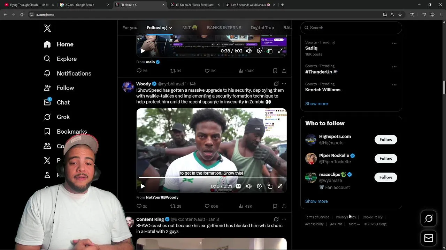Switch to BANK$ INTERN$ tab
The image size is (446, 250).
[x=224, y=28]
